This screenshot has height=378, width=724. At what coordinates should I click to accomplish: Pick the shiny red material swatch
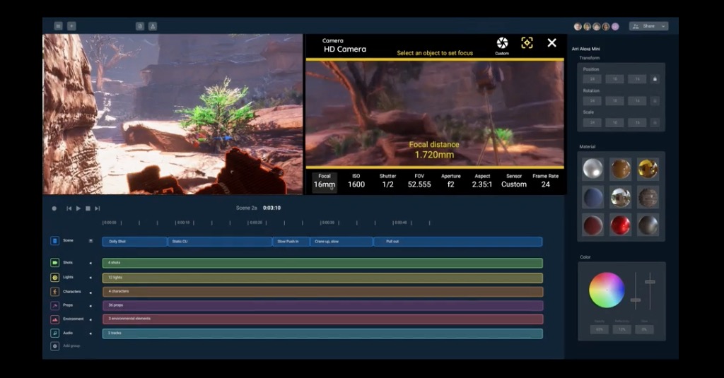[620, 225]
